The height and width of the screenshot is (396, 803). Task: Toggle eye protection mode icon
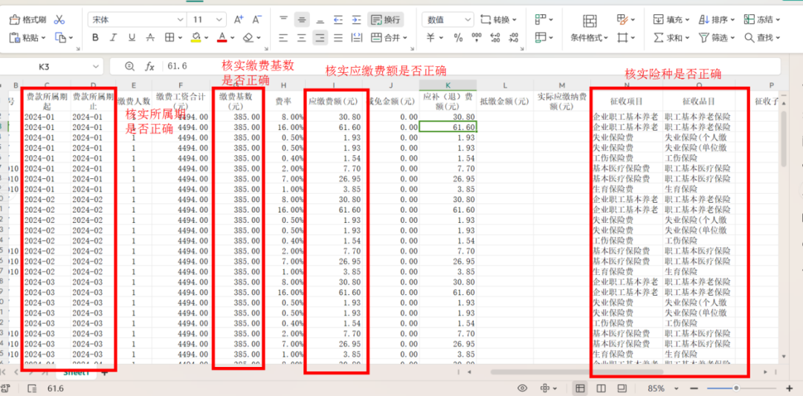(523, 388)
